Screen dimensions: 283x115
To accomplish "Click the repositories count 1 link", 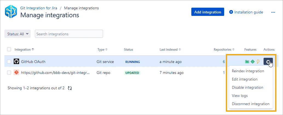I will click(x=224, y=73).
